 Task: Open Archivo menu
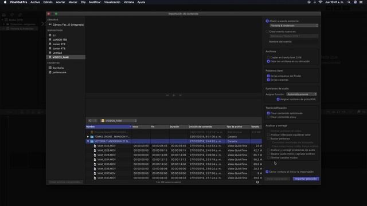pos(35,2)
